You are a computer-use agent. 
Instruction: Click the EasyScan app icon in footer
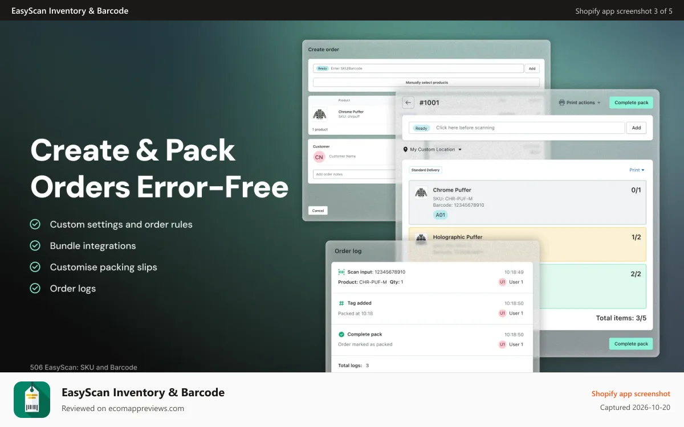(32, 400)
